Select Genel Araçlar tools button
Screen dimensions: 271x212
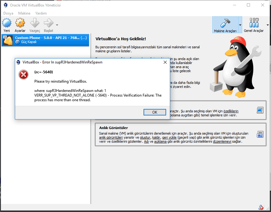coord(254,25)
